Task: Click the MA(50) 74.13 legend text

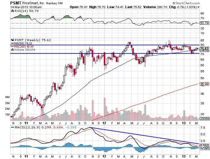Action: click(23, 43)
